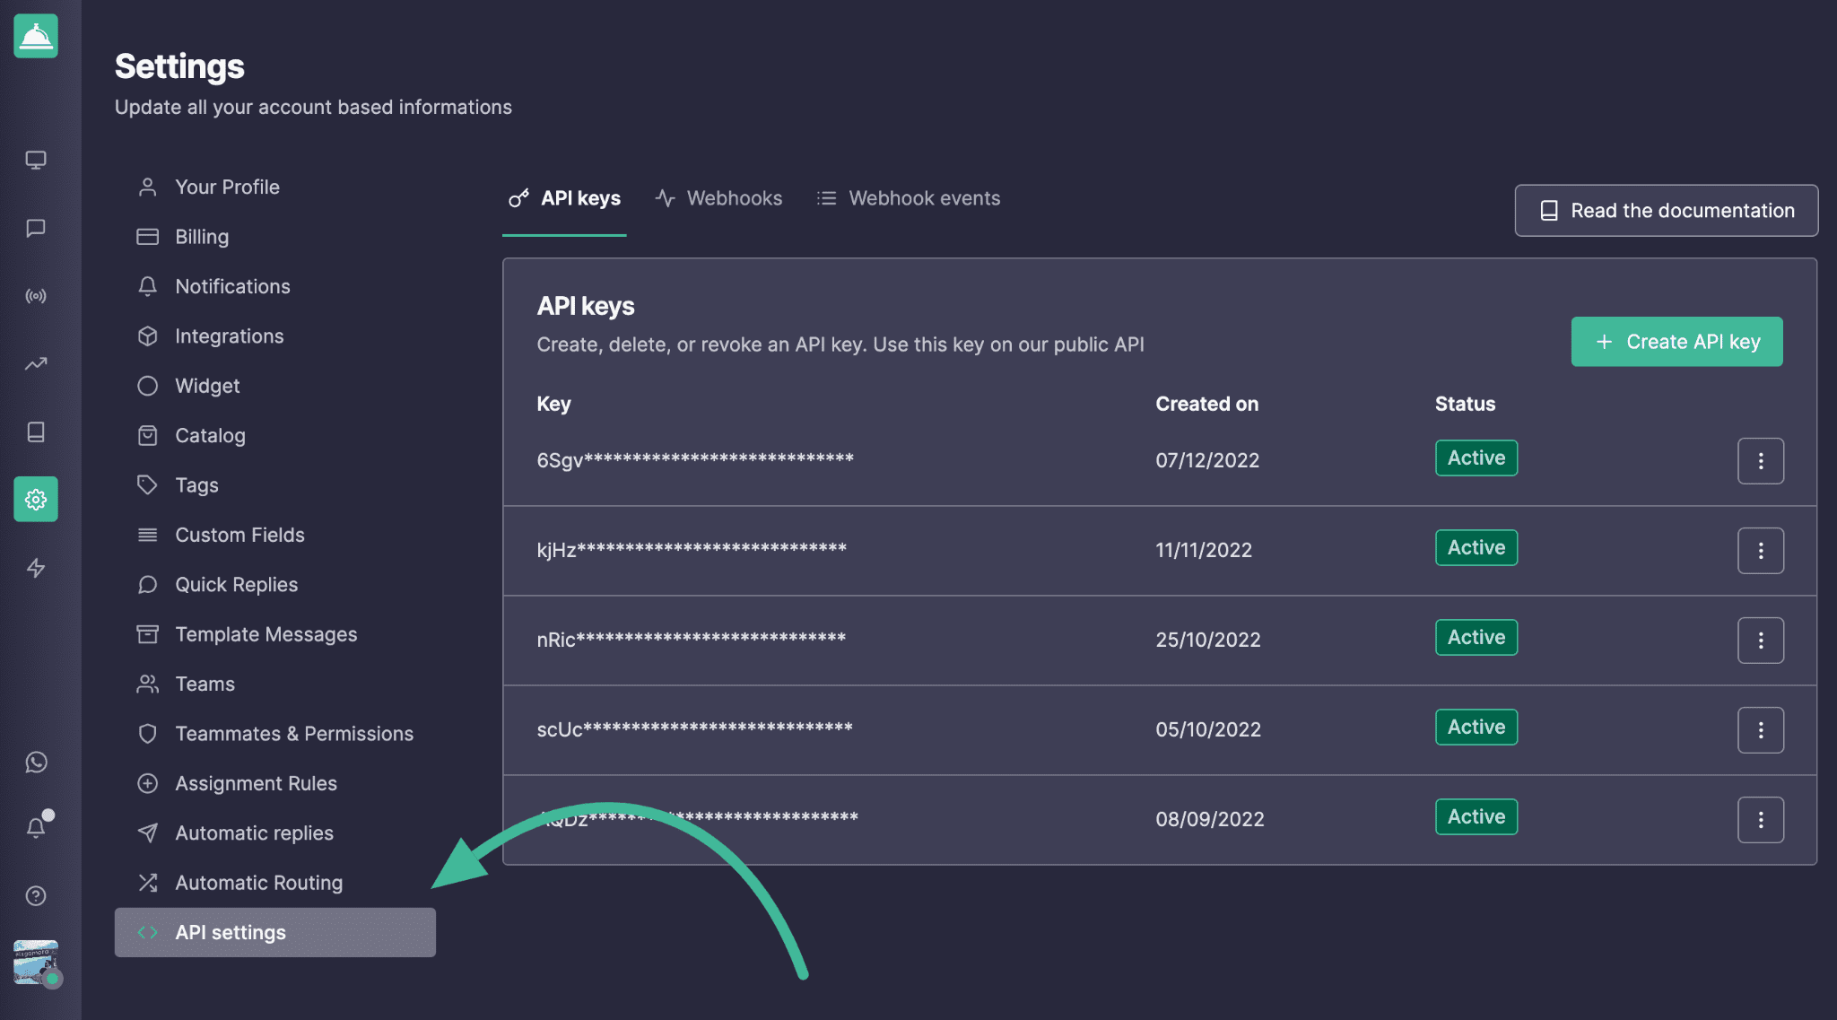
Task: Go to Billing settings
Action: coord(202,237)
